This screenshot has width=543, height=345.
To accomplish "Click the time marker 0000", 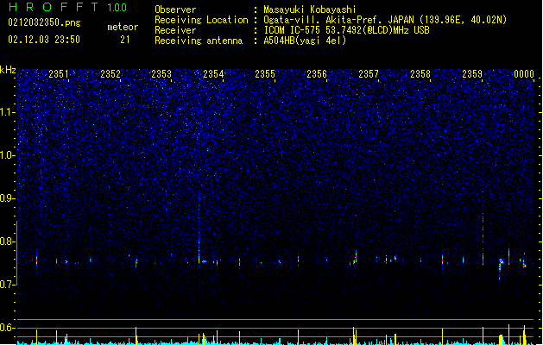I will [x=524, y=74].
